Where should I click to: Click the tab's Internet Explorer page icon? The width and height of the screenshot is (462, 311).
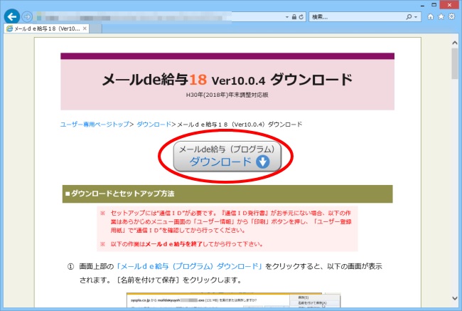tap(9, 28)
